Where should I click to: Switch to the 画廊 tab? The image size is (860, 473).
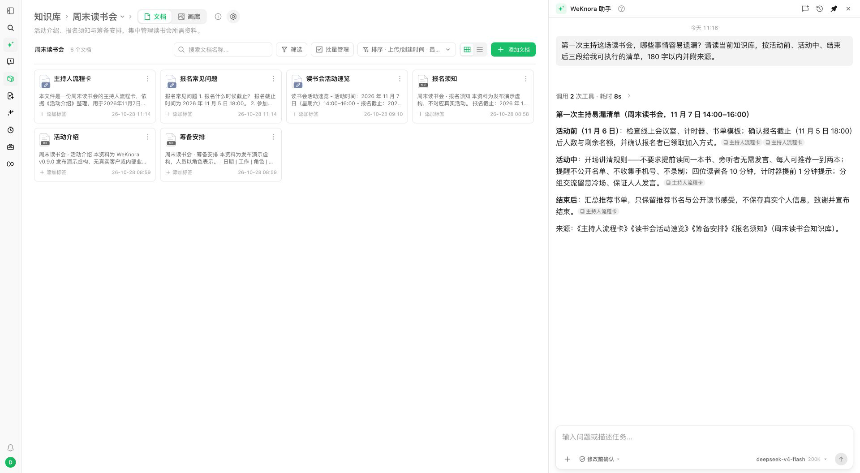(189, 17)
